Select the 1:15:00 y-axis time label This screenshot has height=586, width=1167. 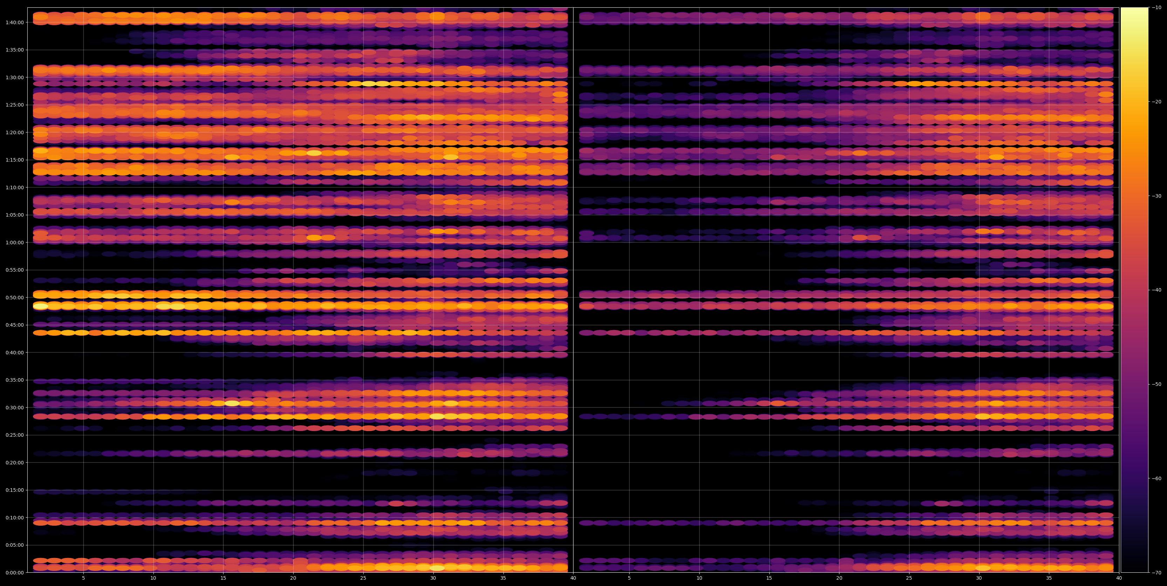[15, 160]
